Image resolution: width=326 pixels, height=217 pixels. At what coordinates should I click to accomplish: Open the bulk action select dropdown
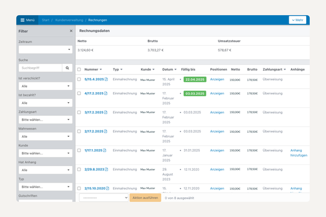click(104, 198)
